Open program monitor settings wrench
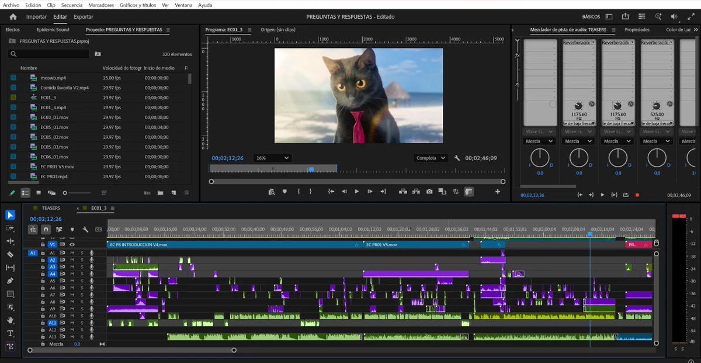This screenshot has width=701, height=363. [457, 158]
